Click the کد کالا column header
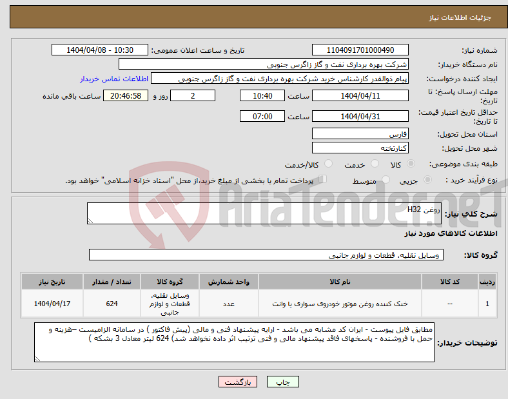This screenshot has width=508, height=399. 450,282
